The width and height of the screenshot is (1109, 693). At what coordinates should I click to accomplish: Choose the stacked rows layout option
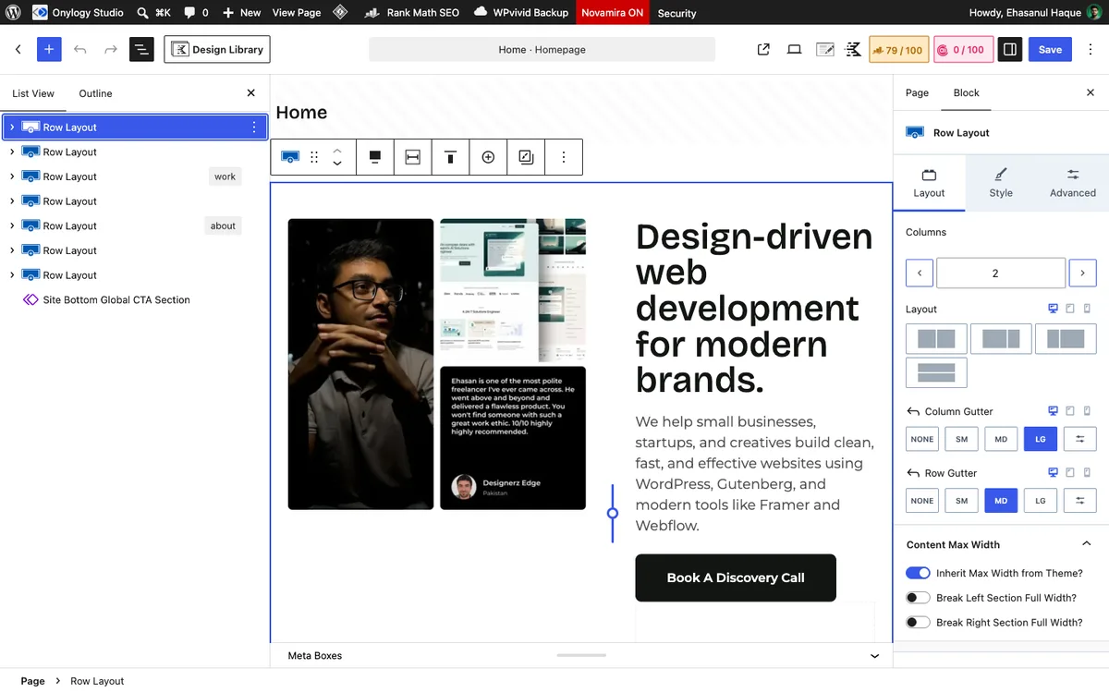(936, 372)
